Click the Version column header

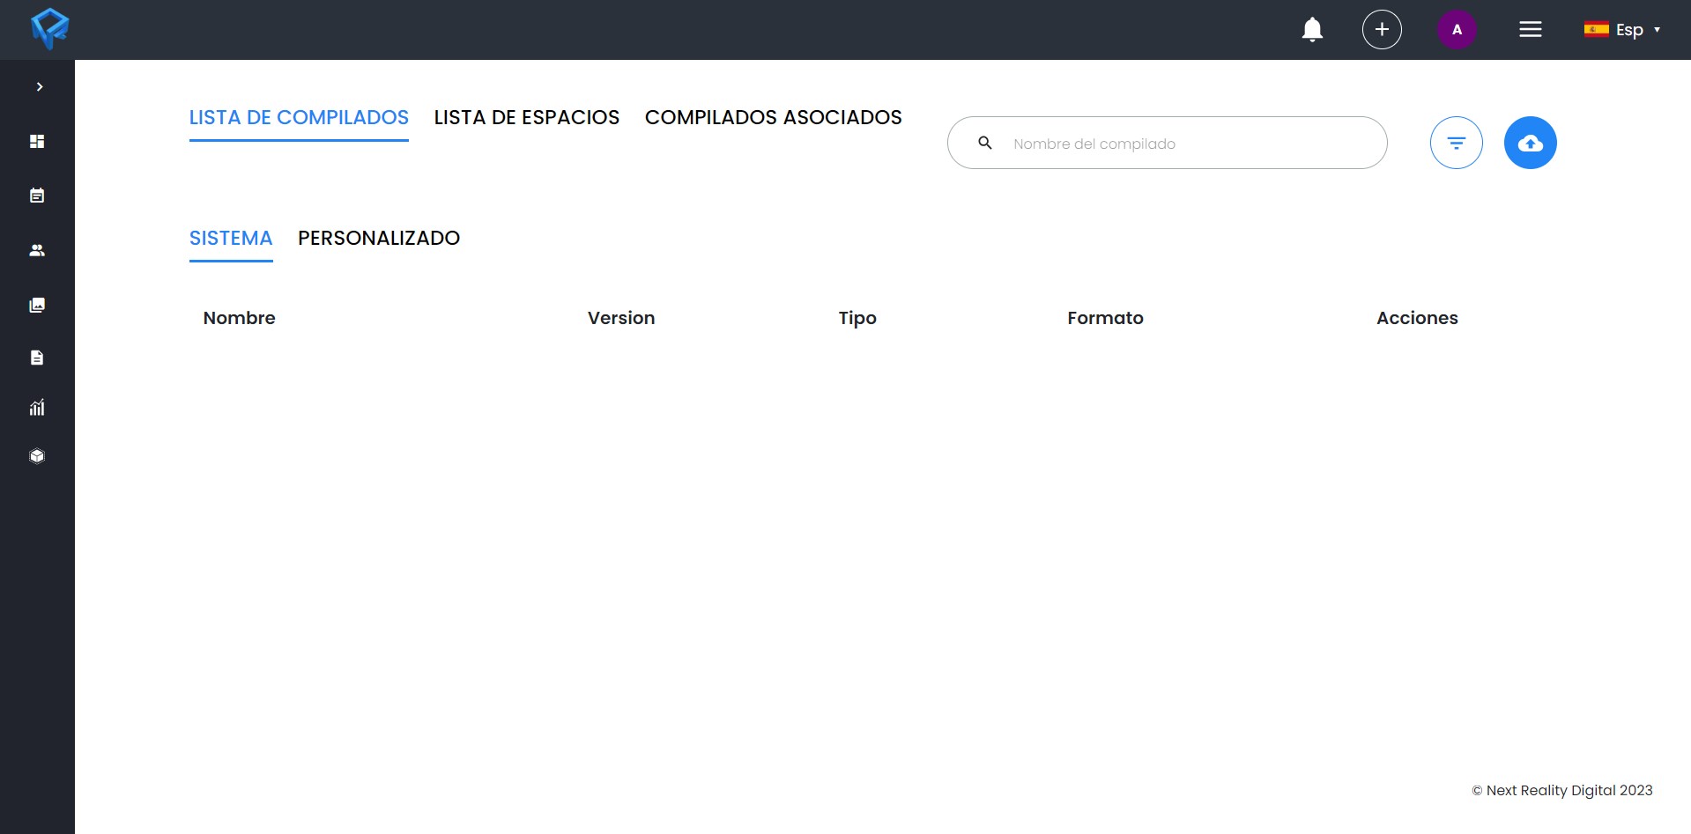621,318
